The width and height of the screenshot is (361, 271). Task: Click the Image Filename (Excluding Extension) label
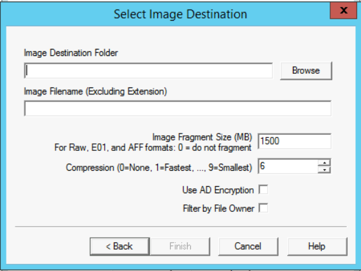[x=96, y=91]
